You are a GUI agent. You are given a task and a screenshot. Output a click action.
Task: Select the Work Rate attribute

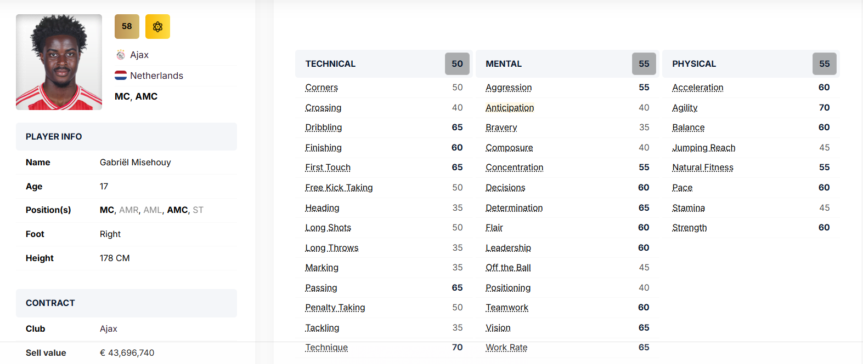point(506,348)
